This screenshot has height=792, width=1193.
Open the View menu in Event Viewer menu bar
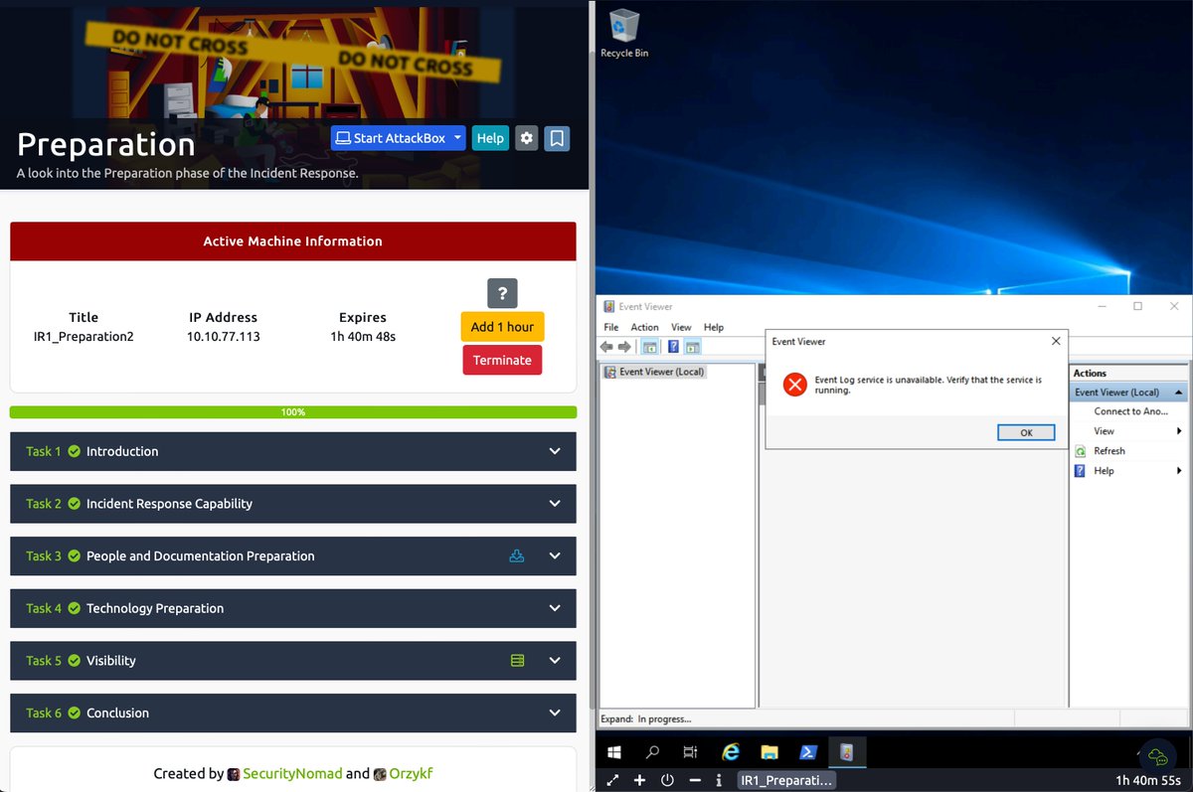[681, 327]
